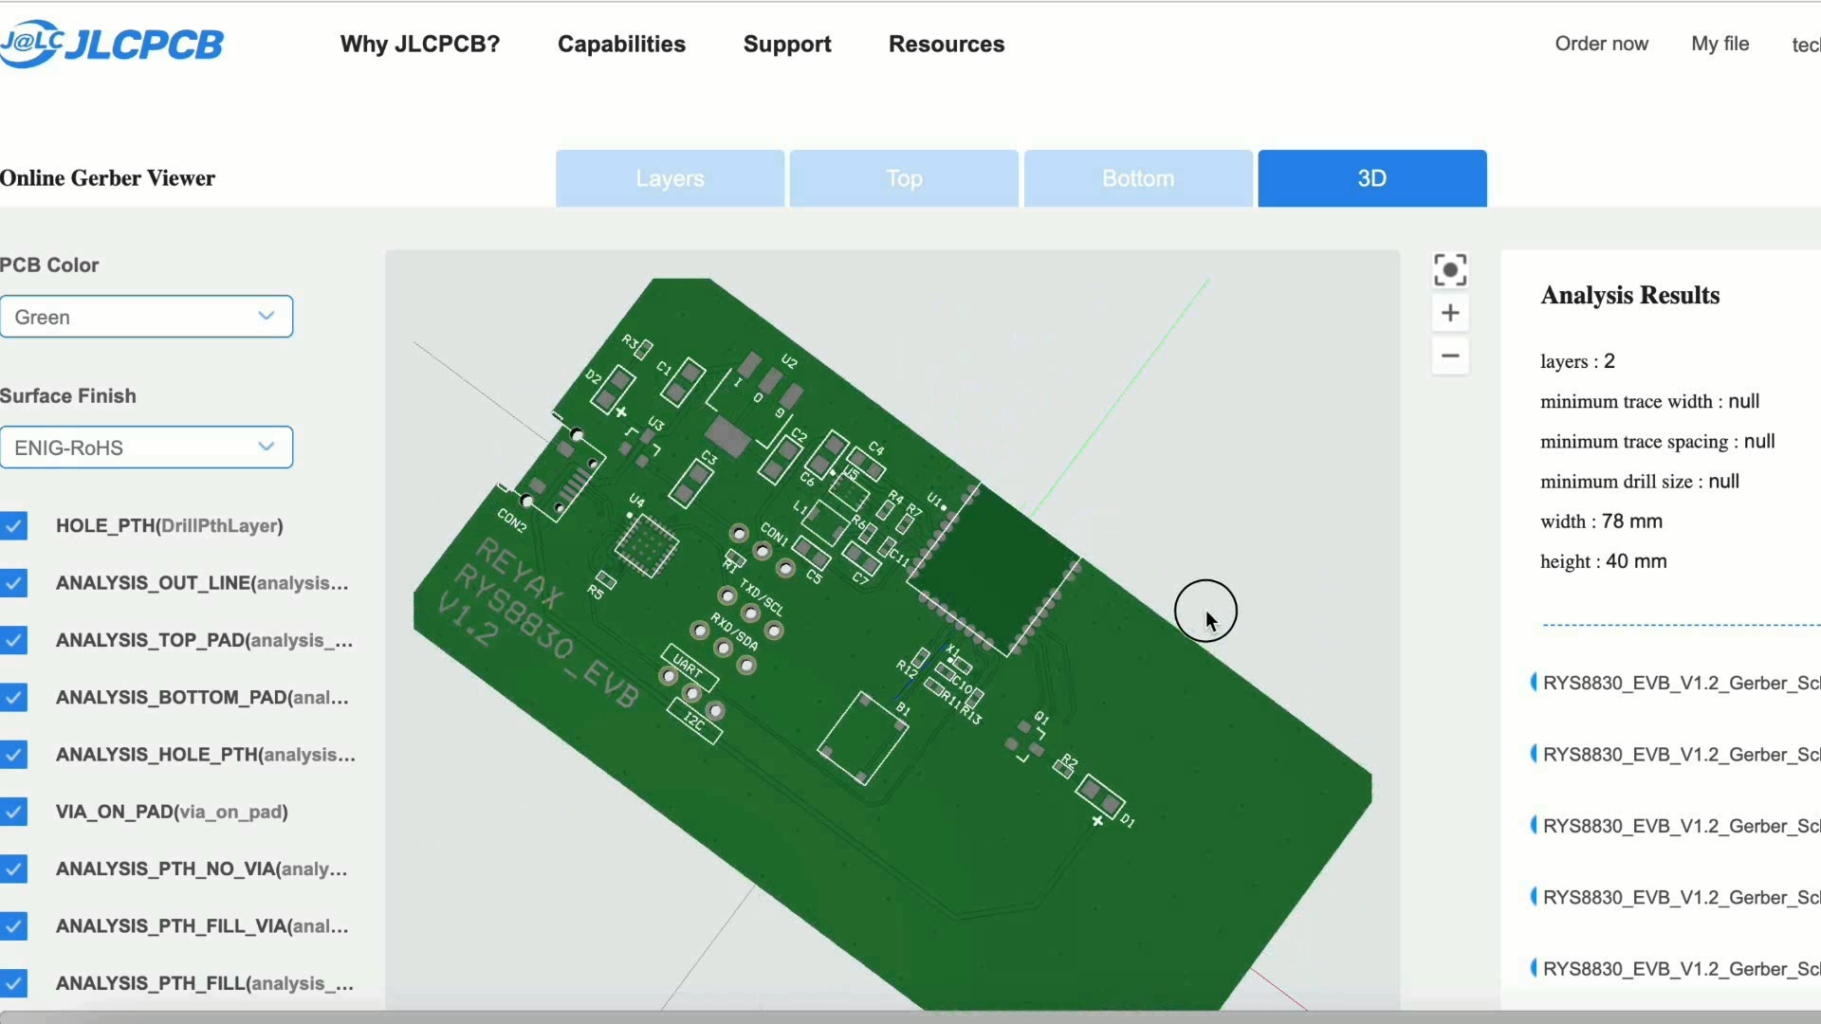Toggle the ANALYSIS_BOTTOM_PAD layer checkbox
Screen dimensions: 1821x1024
(13, 697)
